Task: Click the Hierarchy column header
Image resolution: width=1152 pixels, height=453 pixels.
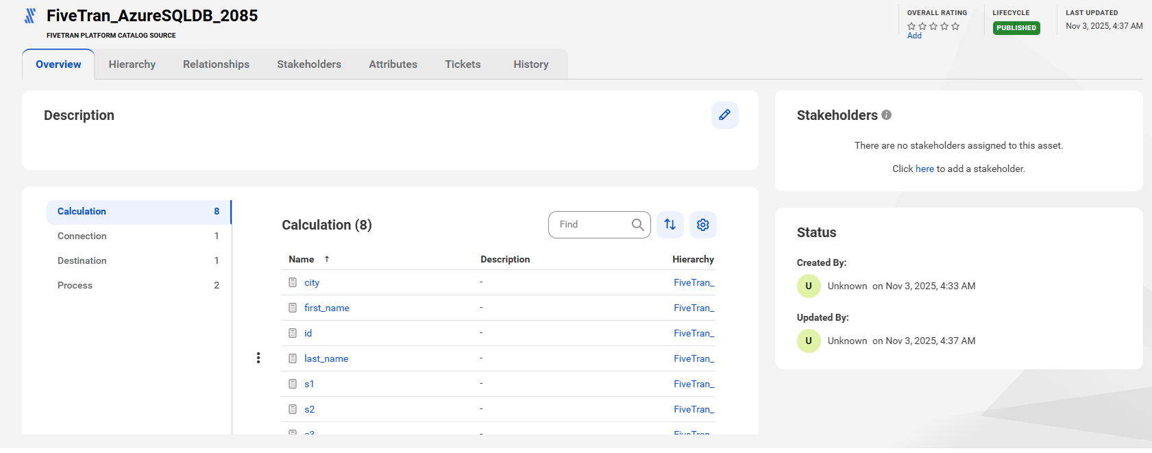Action: point(693,259)
